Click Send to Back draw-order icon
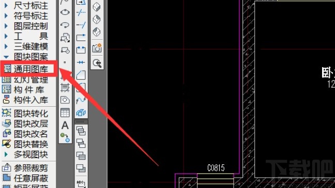Viewport: 335px width, 188px height. click(81, 143)
